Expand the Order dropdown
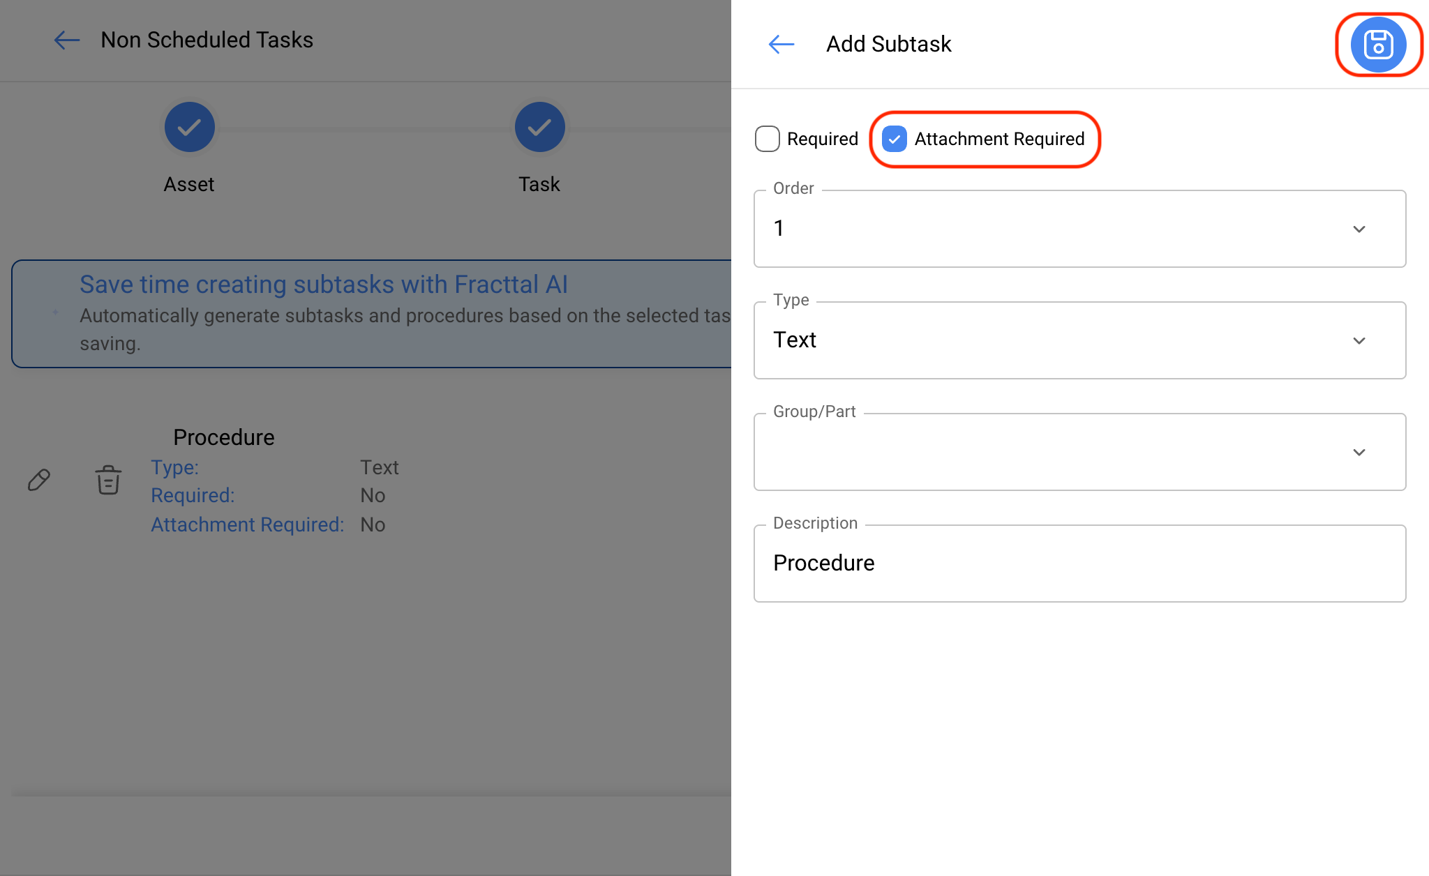This screenshot has height=876, width=1429. [x=1079, y=229]
